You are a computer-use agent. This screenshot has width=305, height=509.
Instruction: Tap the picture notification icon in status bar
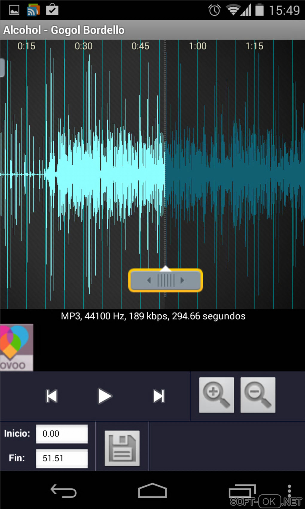tap(14, 10)
